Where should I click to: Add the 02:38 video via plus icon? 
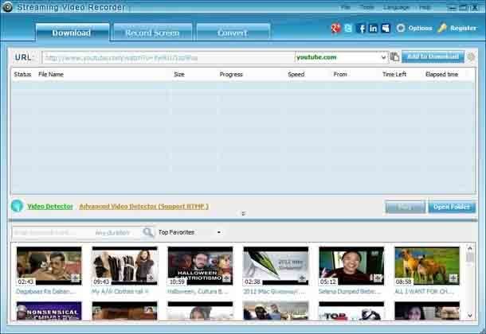pyautogui.click(x=302, y=278)
